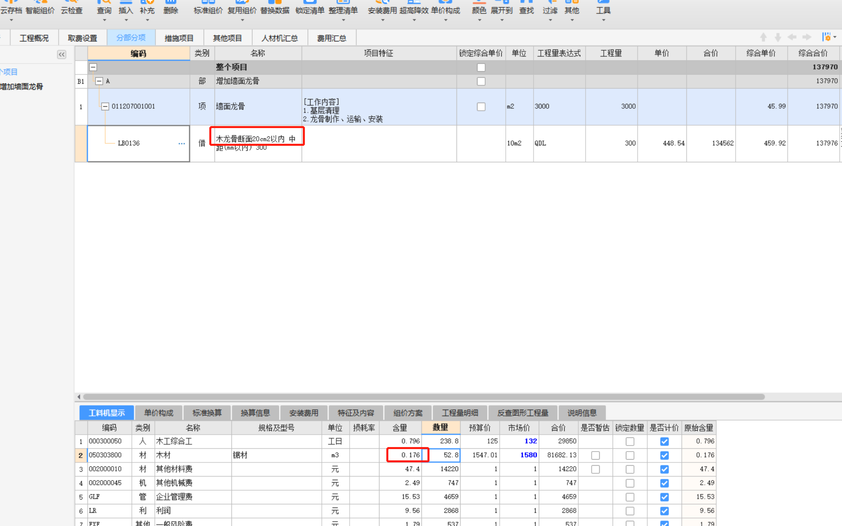Toggle 锁定综合单价 checkbox for 整个项目 row
The height and width of the screenshot is (526, 842).
(481, 67)
